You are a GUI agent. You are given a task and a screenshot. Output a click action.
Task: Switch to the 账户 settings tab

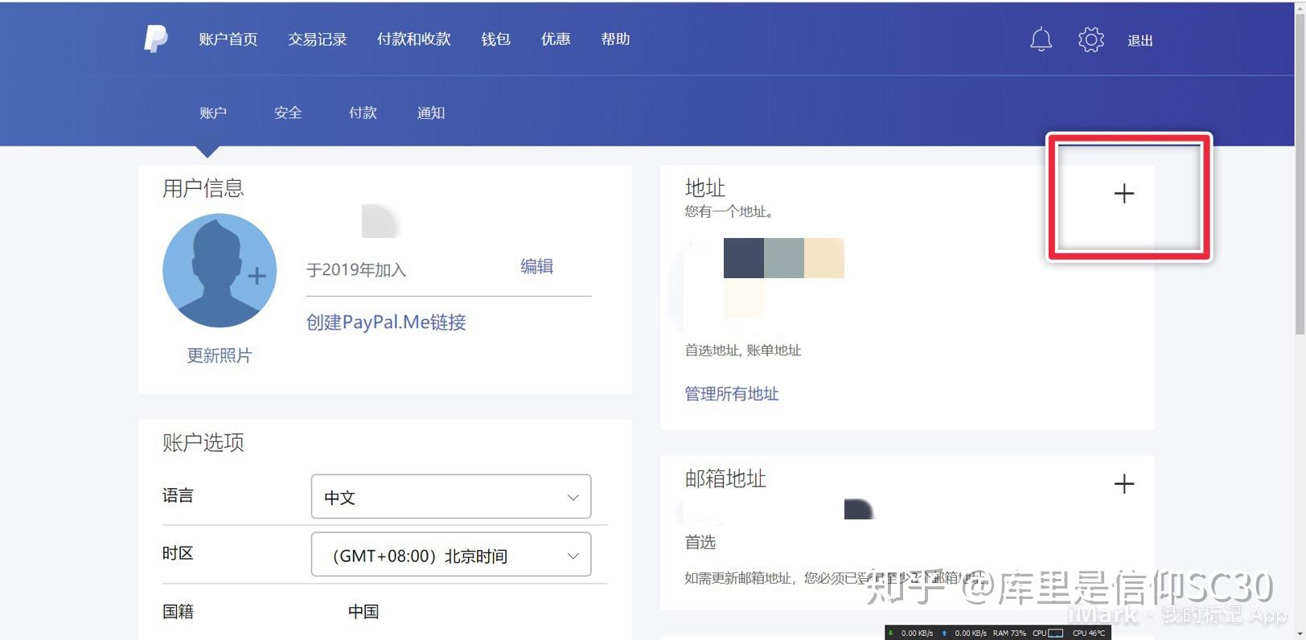pos(213,113)
